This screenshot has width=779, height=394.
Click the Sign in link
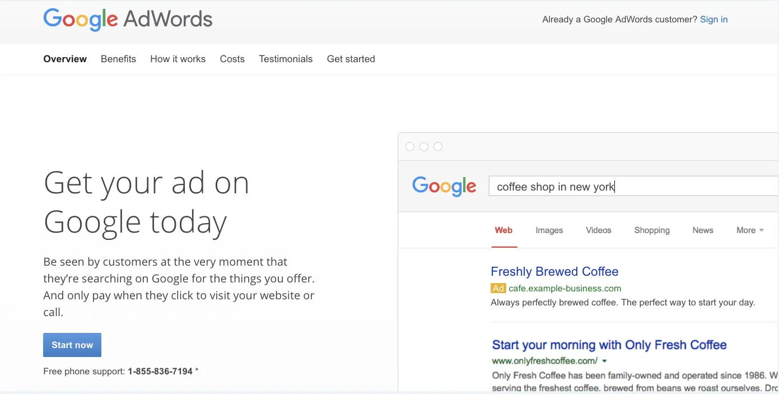click(713, 20)
